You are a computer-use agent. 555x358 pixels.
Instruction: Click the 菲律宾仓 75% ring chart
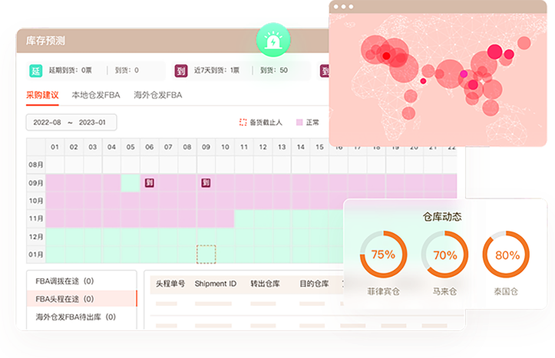click(x=383, y=254)
